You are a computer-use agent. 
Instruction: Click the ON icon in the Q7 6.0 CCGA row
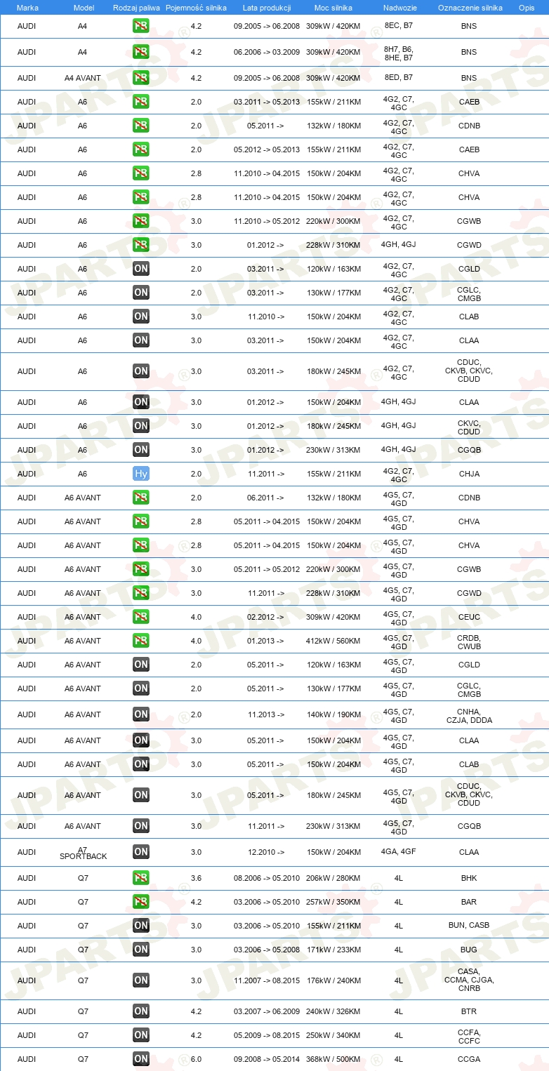pyautogui.click(x=141, y=1059)
